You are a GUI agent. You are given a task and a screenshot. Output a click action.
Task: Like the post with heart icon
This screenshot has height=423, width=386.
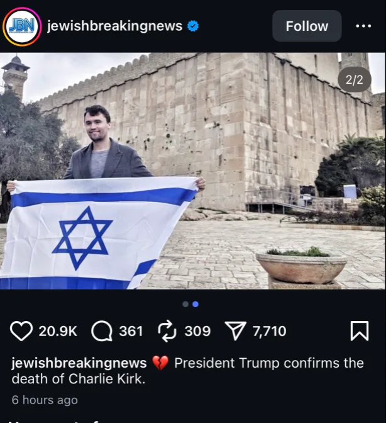(x=21, y=331)
